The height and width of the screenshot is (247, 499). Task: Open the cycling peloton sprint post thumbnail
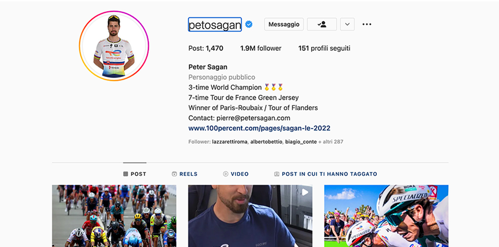(x=114, y=216)
